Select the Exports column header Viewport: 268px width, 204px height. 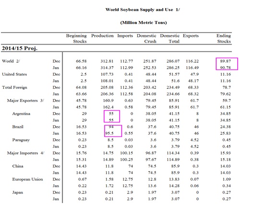click(x=191, y=36)
